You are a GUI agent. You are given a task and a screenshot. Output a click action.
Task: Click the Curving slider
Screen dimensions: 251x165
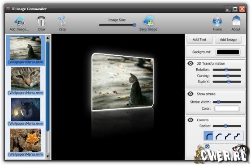pos(227,76)
